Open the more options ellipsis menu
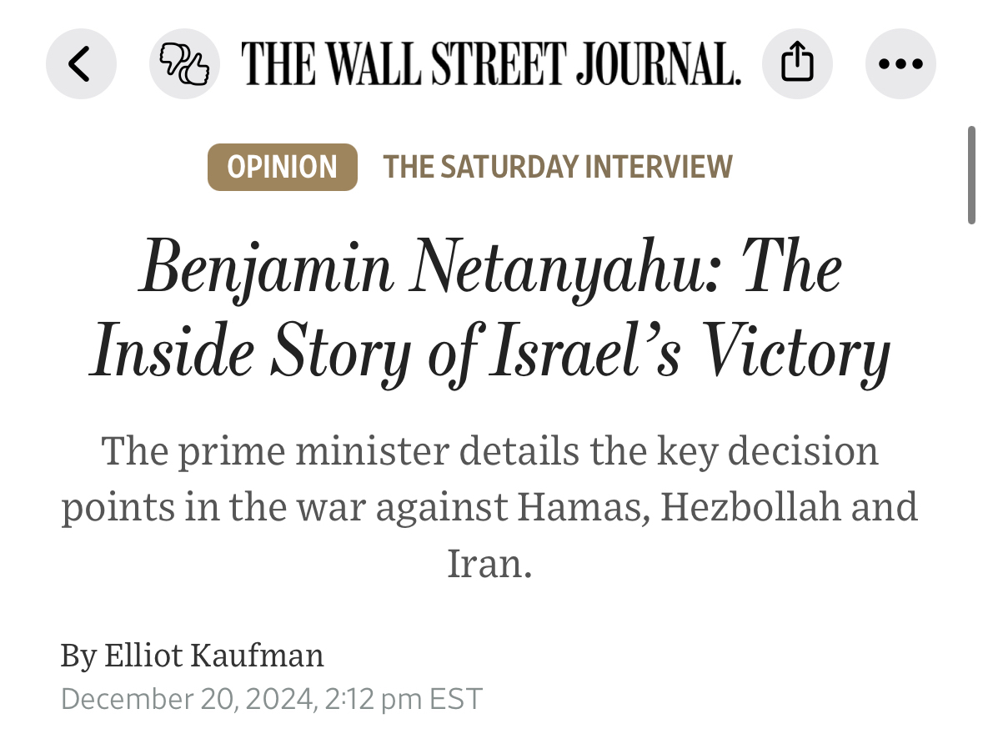 (x=900, y=64)
